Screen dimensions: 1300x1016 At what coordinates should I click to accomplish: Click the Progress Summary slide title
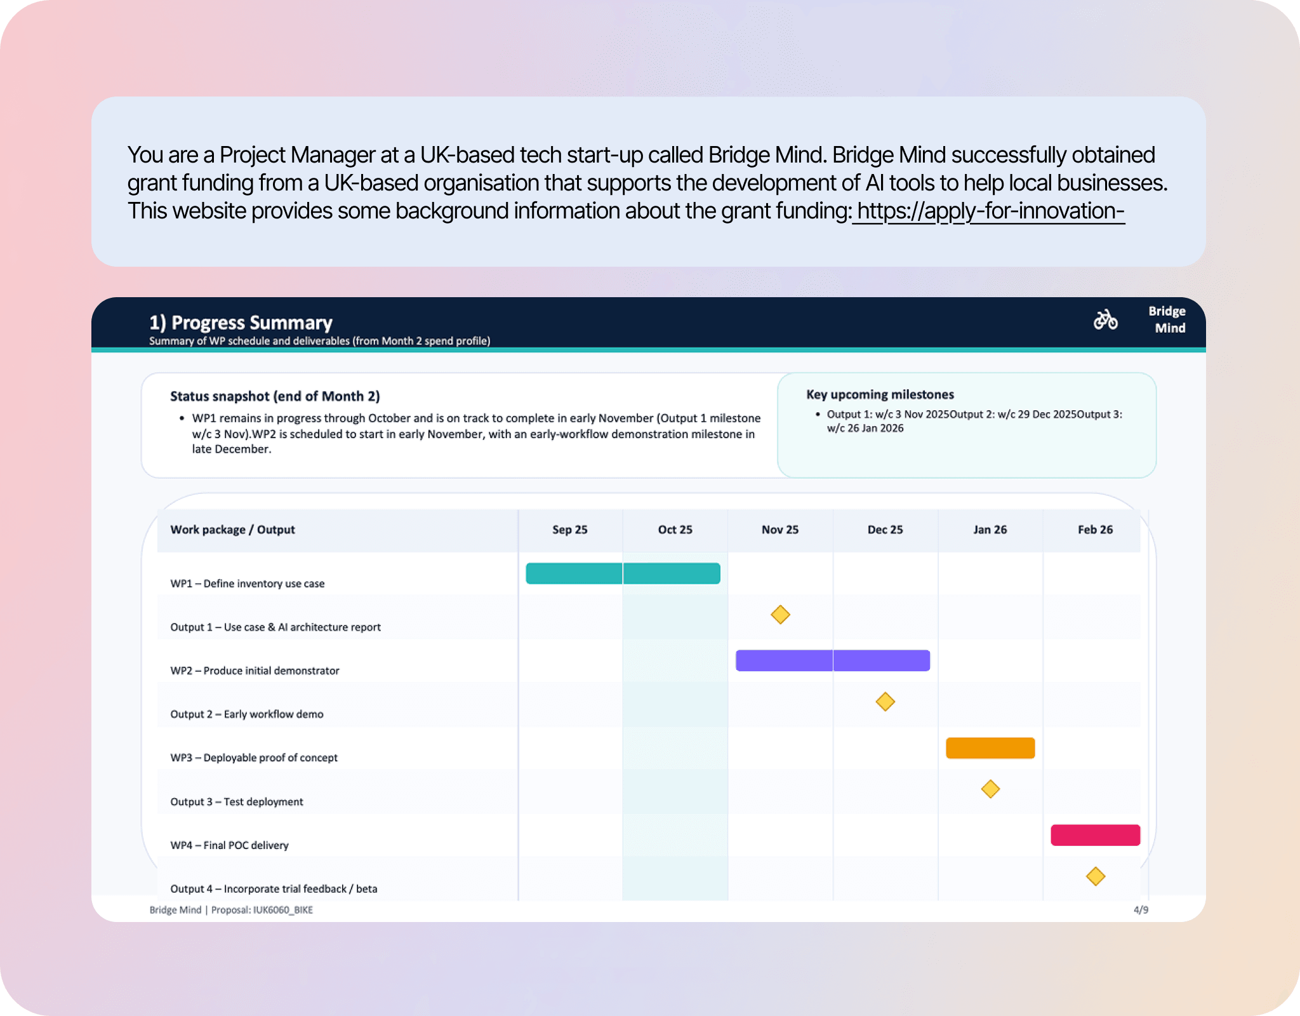[241, 323]
